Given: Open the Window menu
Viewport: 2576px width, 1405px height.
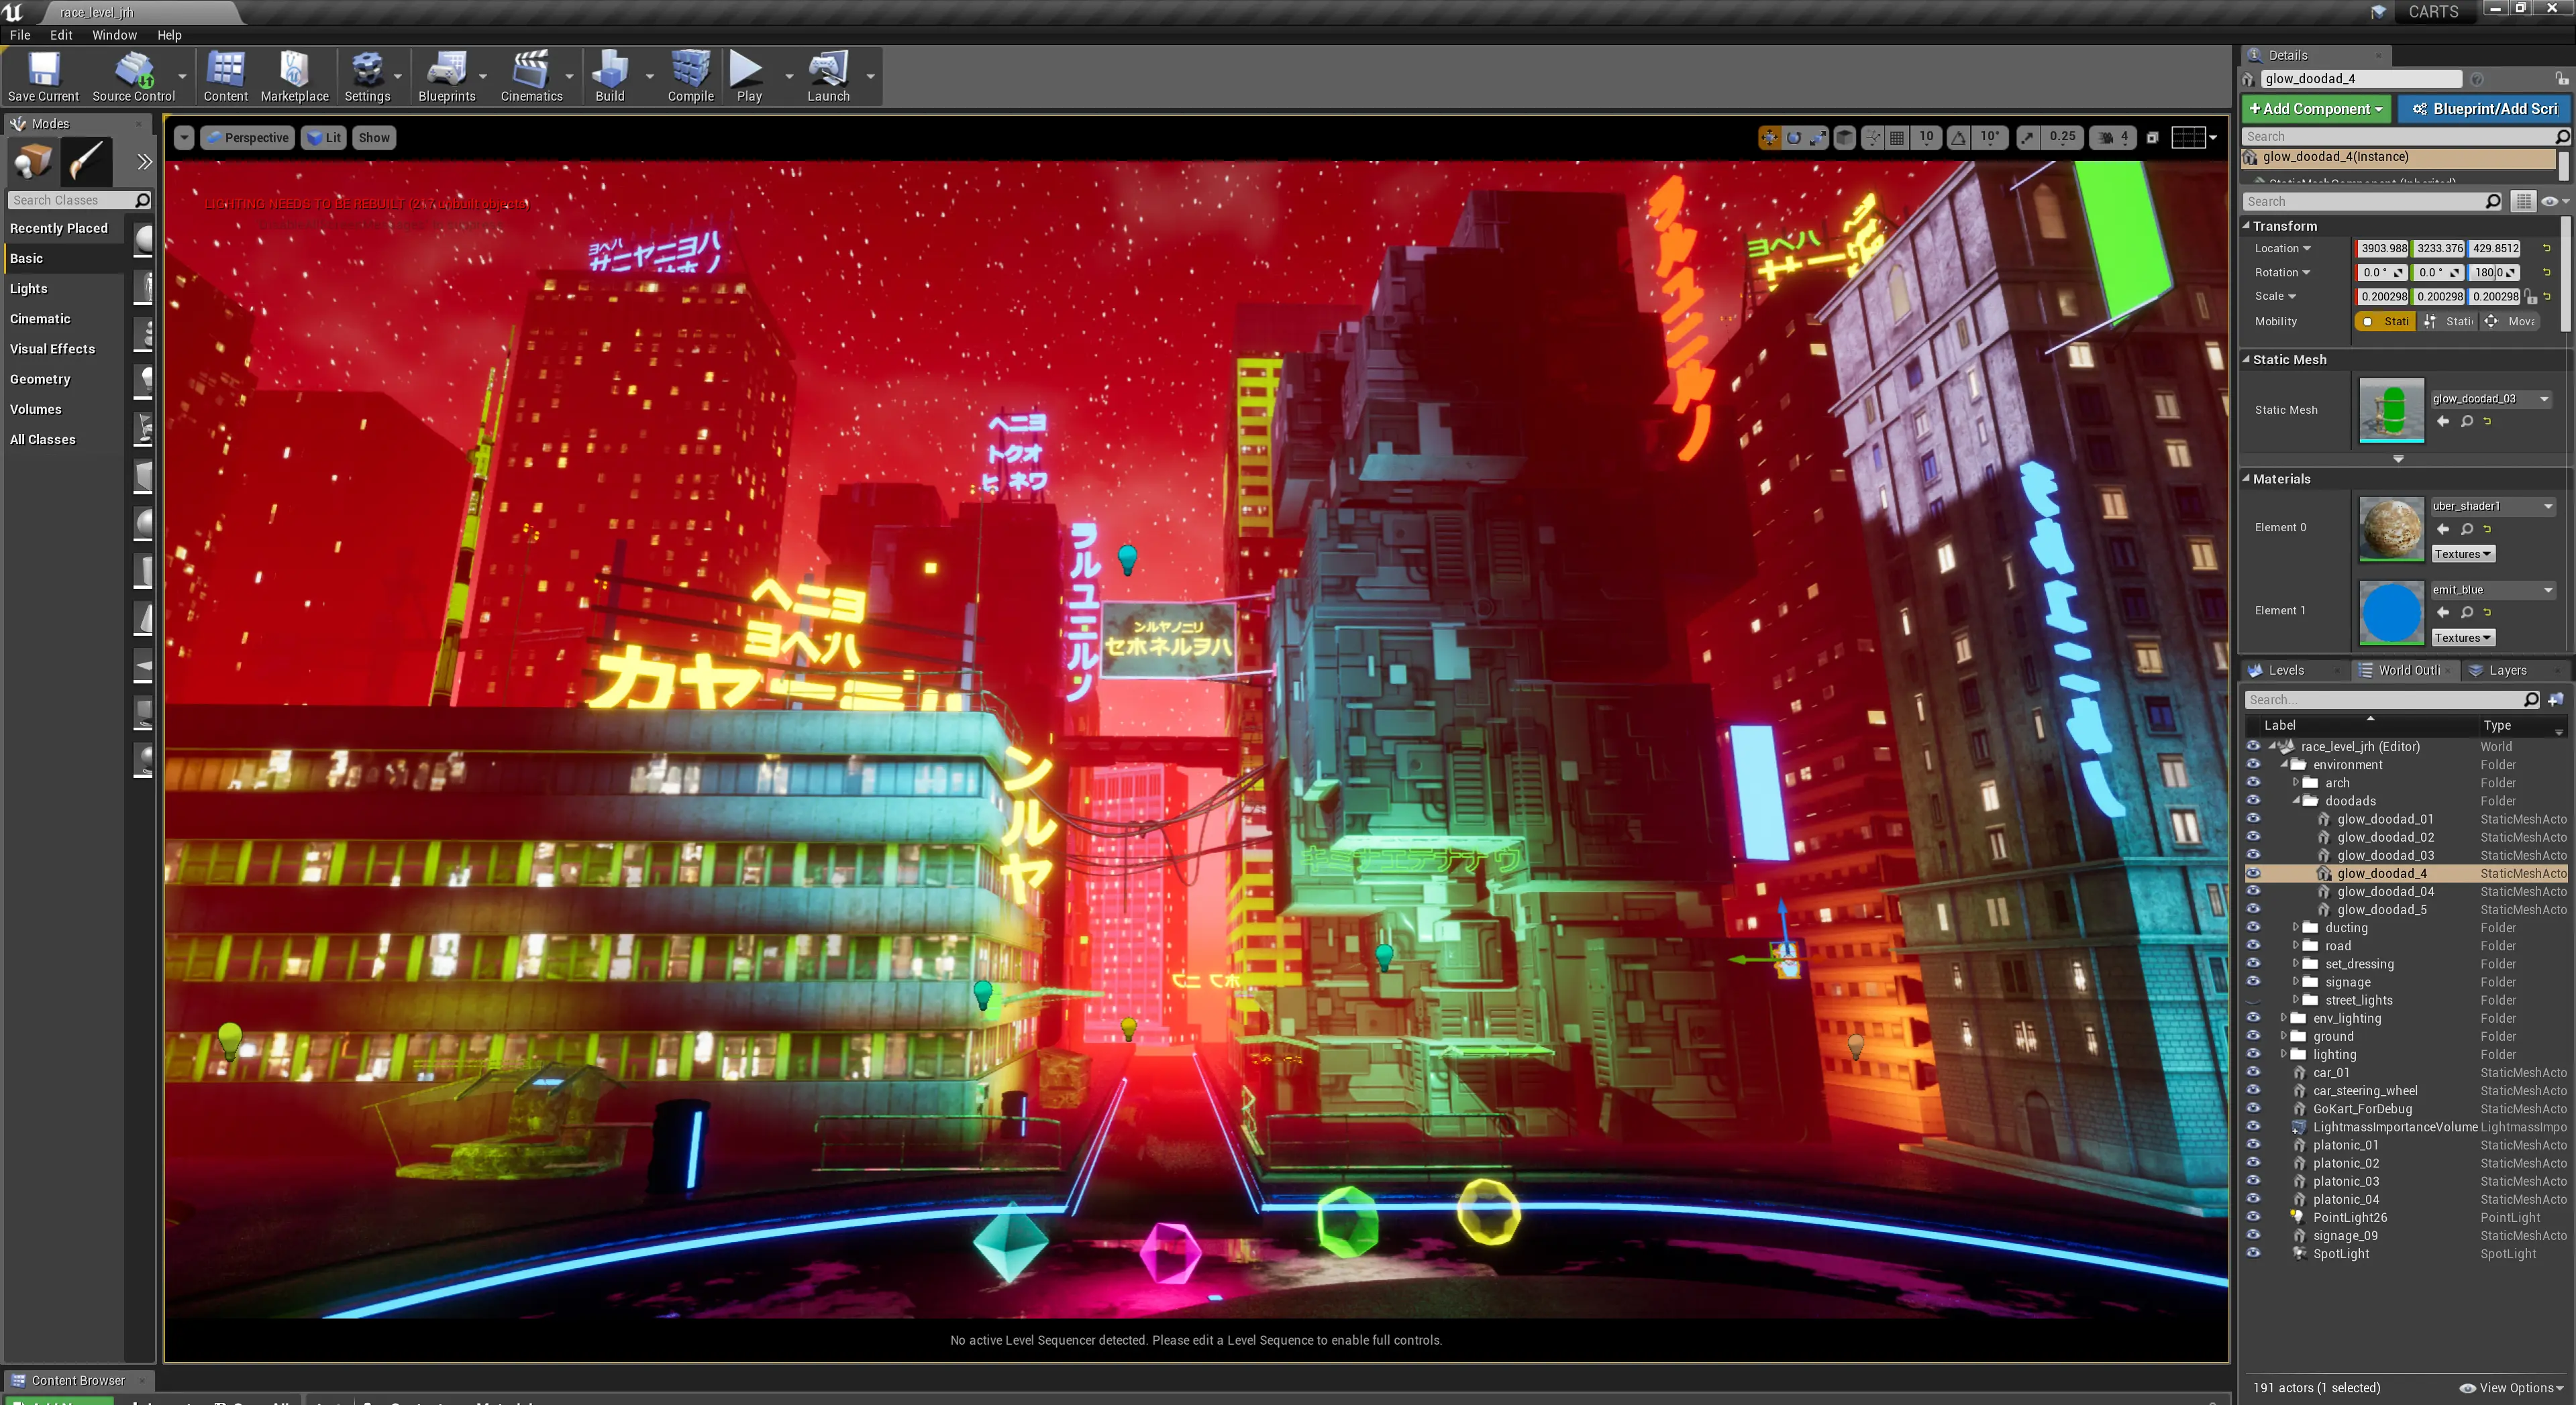Looking at the screenshot, I should (x=114, y=35).
